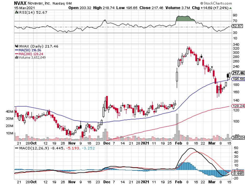Click the Feb label on price date axis
Screen dimensions: 245x185
pos(178,143)
